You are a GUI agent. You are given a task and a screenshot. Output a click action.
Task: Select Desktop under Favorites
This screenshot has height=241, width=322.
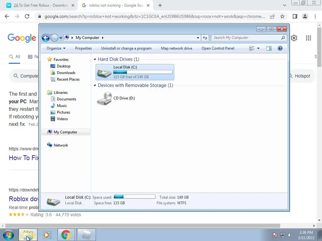[x=64, y=66]
